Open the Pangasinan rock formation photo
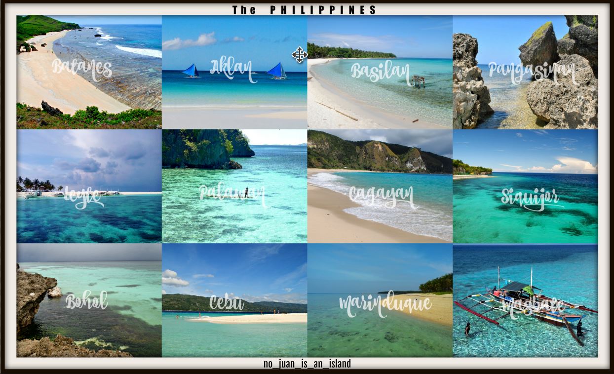This screenshot has height=374, width=614. (x=525, y=72)
